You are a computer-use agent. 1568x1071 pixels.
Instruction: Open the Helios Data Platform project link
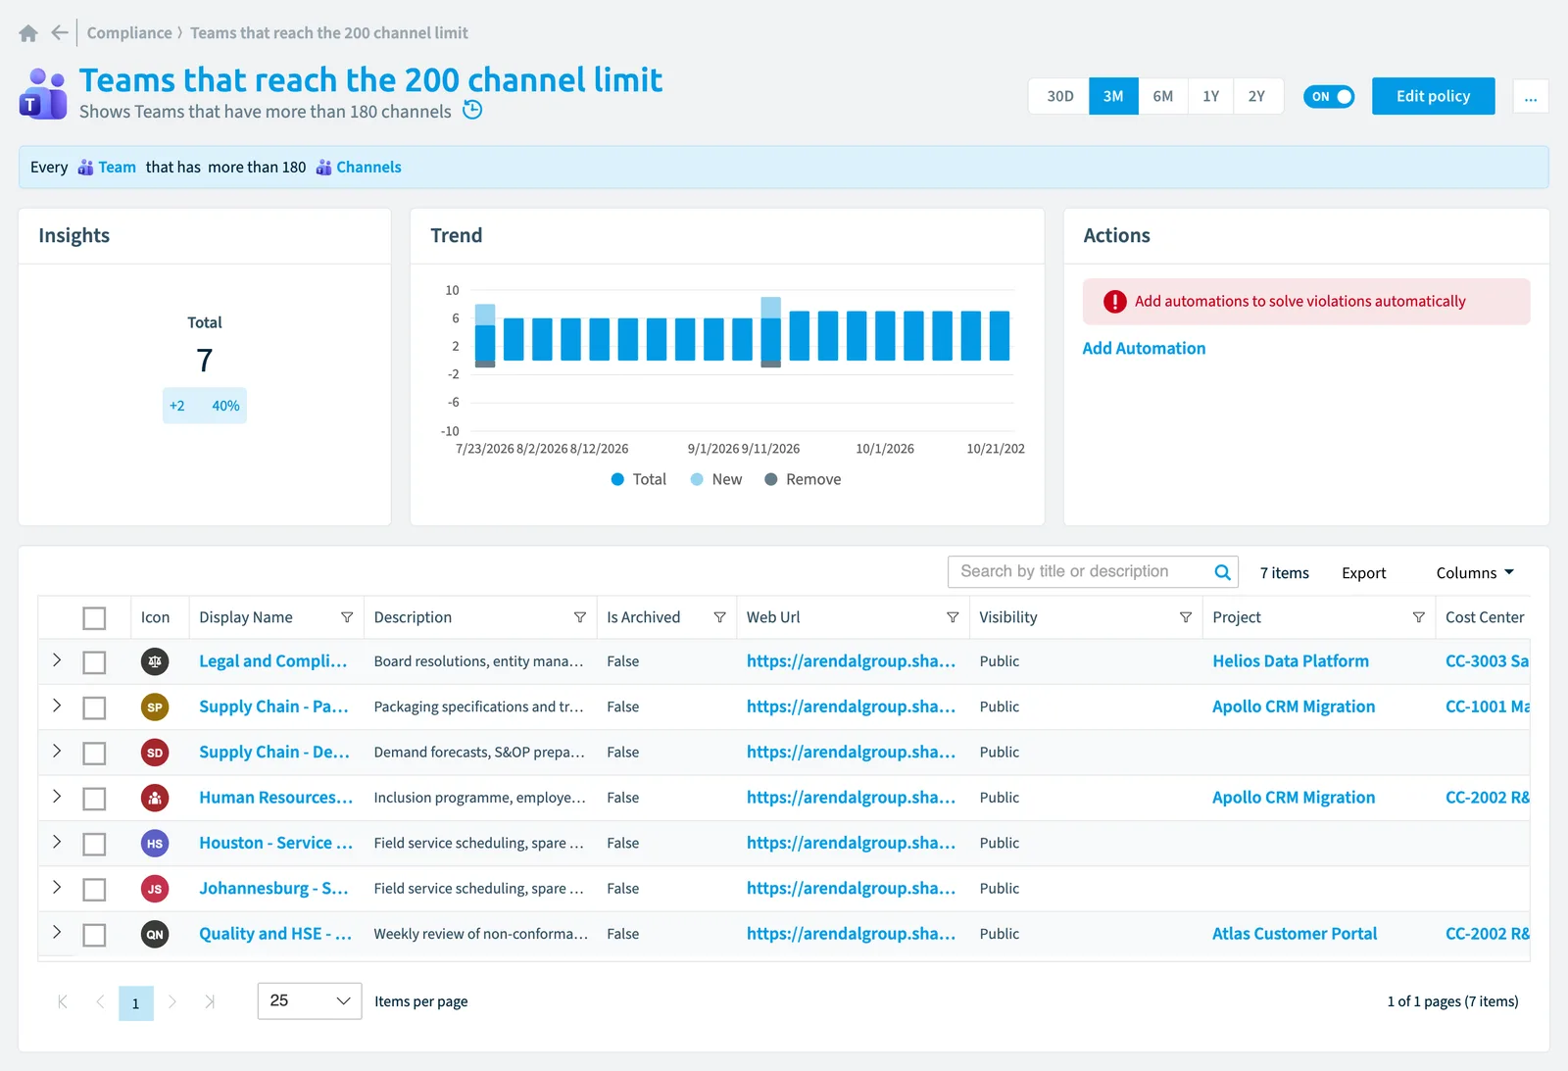click(x=1291, y=661)
